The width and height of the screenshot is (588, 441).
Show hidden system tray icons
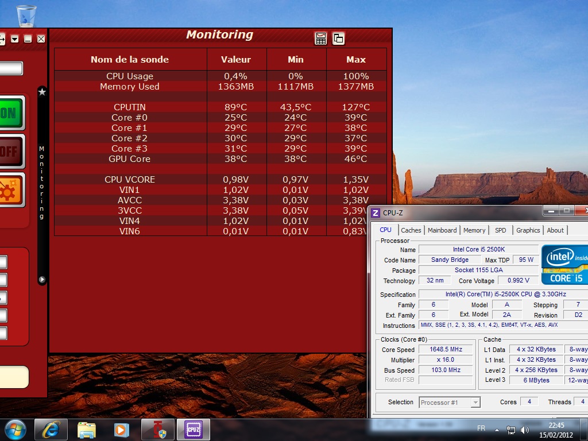[x=497, y=430]
